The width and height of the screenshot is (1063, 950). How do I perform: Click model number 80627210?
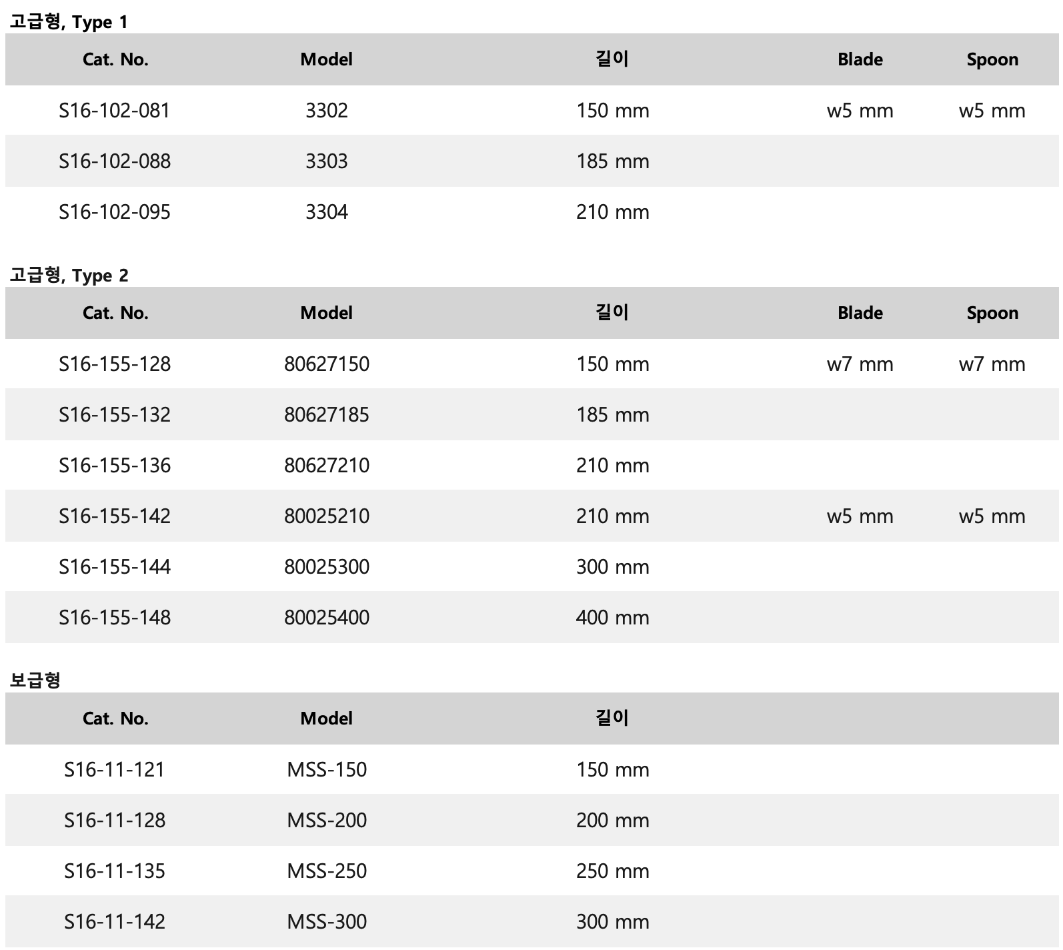tap(327, 466)
